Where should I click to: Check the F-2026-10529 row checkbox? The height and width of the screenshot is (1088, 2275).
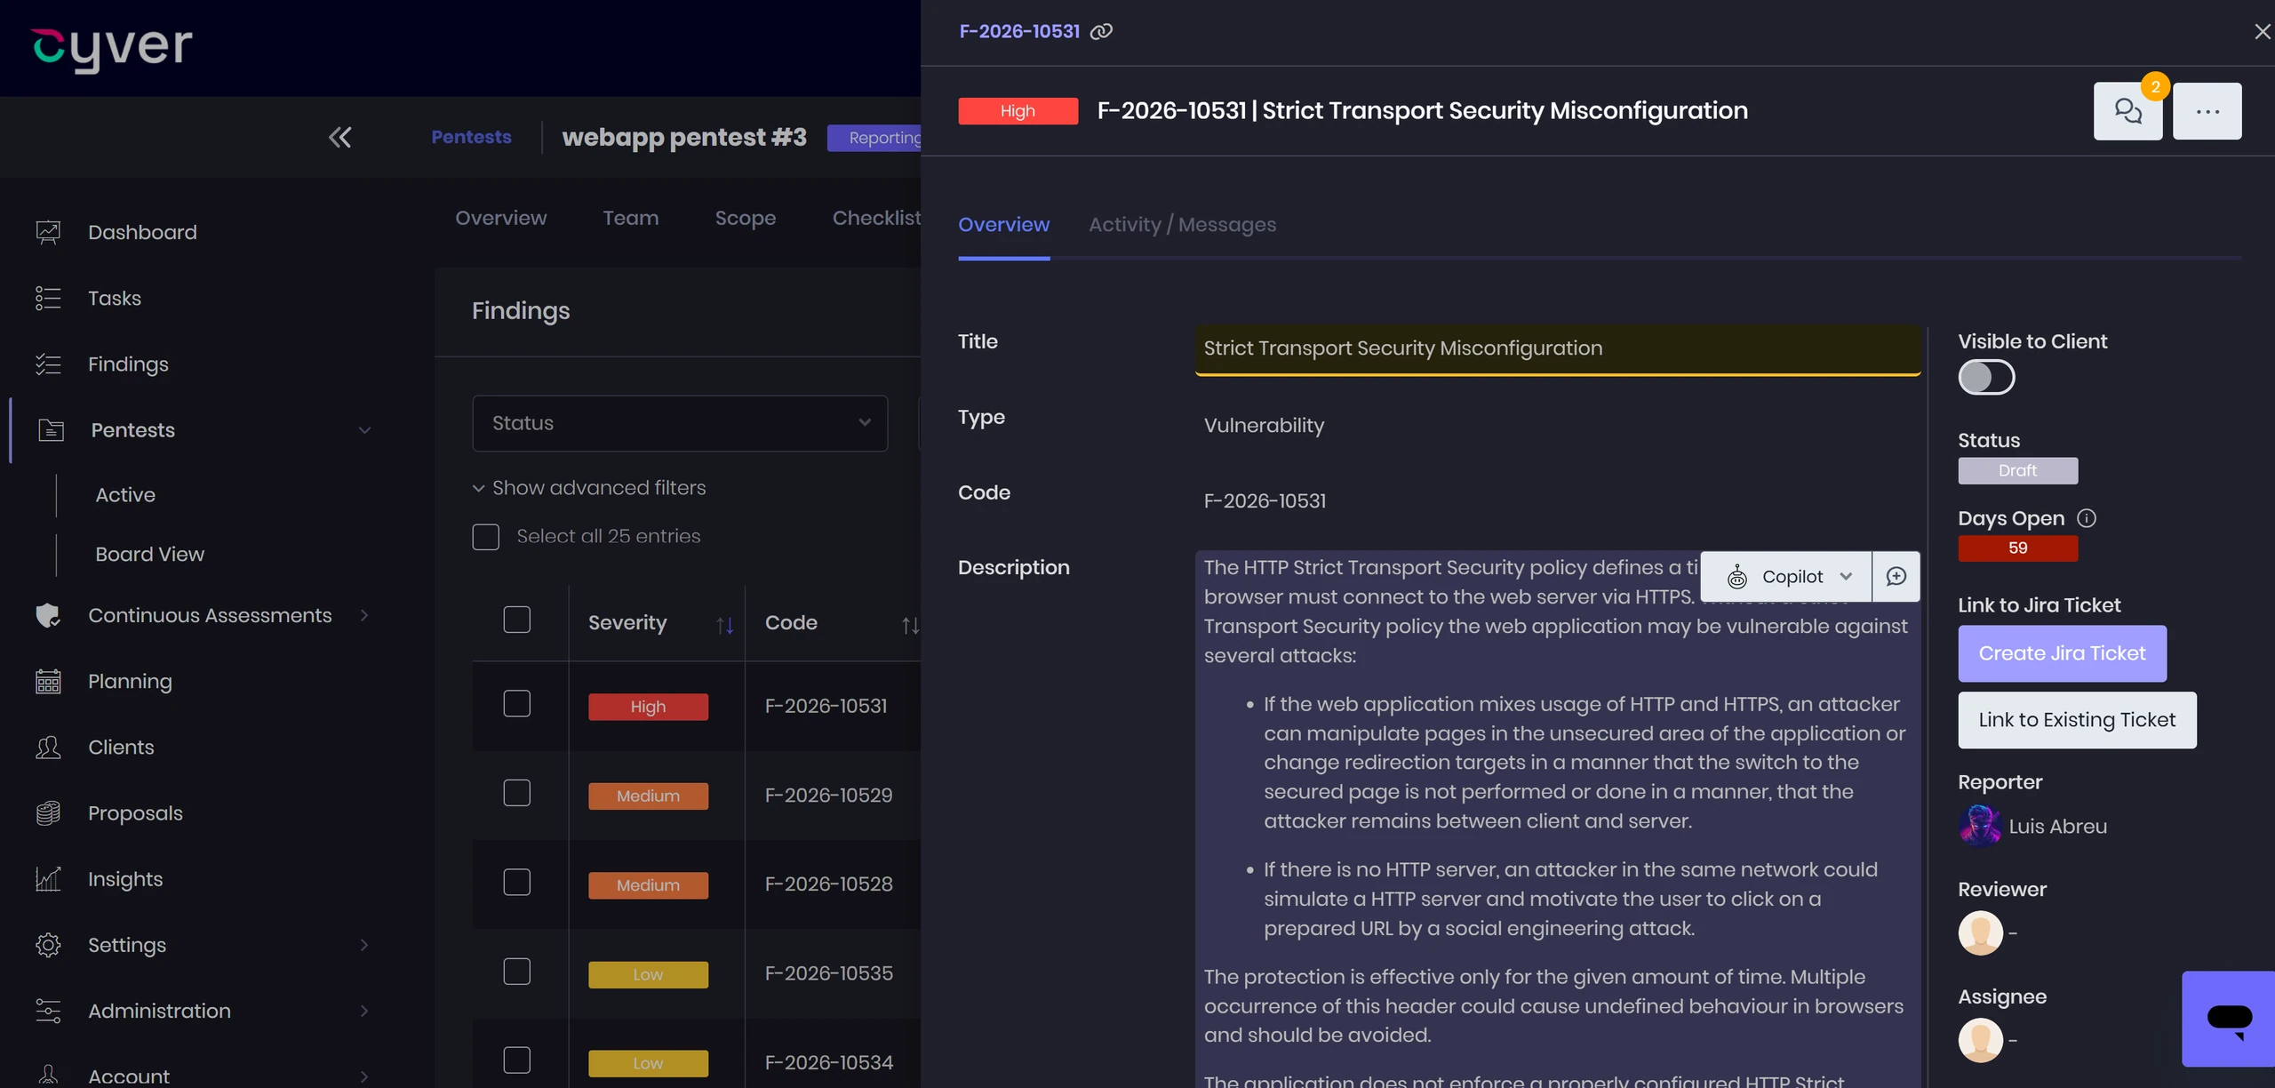coord(517,793)
